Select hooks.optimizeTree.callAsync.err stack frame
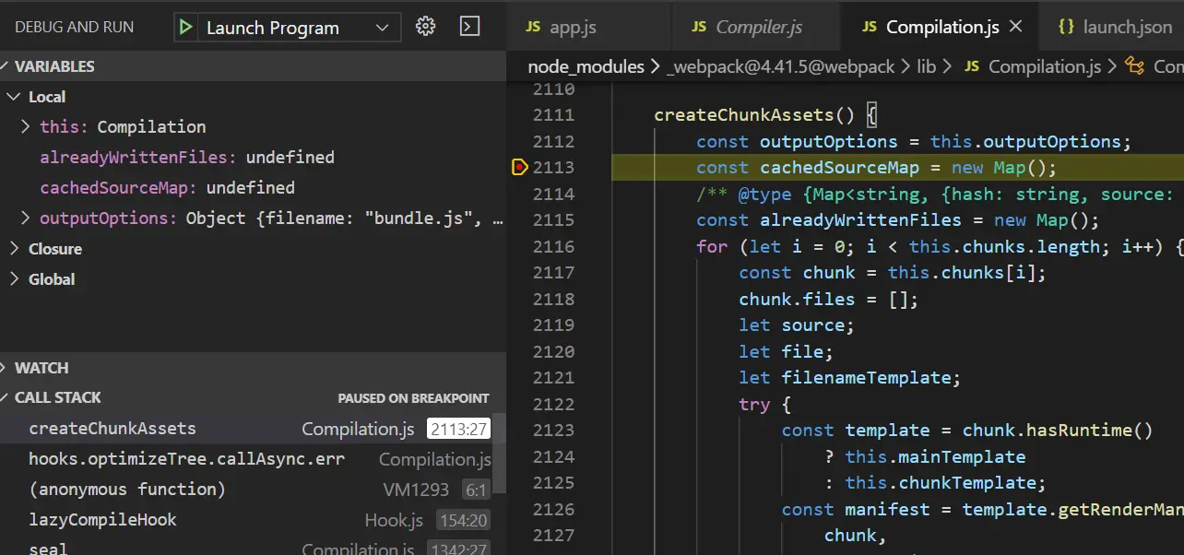This screenshot has height=555, width=1184. point(246,459)
